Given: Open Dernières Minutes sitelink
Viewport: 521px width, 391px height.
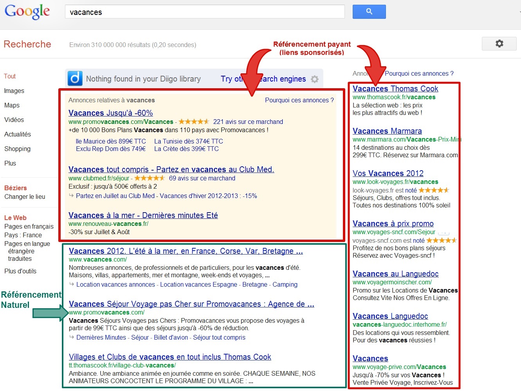Looking at the screenshot, I should [x=101, y=337].
